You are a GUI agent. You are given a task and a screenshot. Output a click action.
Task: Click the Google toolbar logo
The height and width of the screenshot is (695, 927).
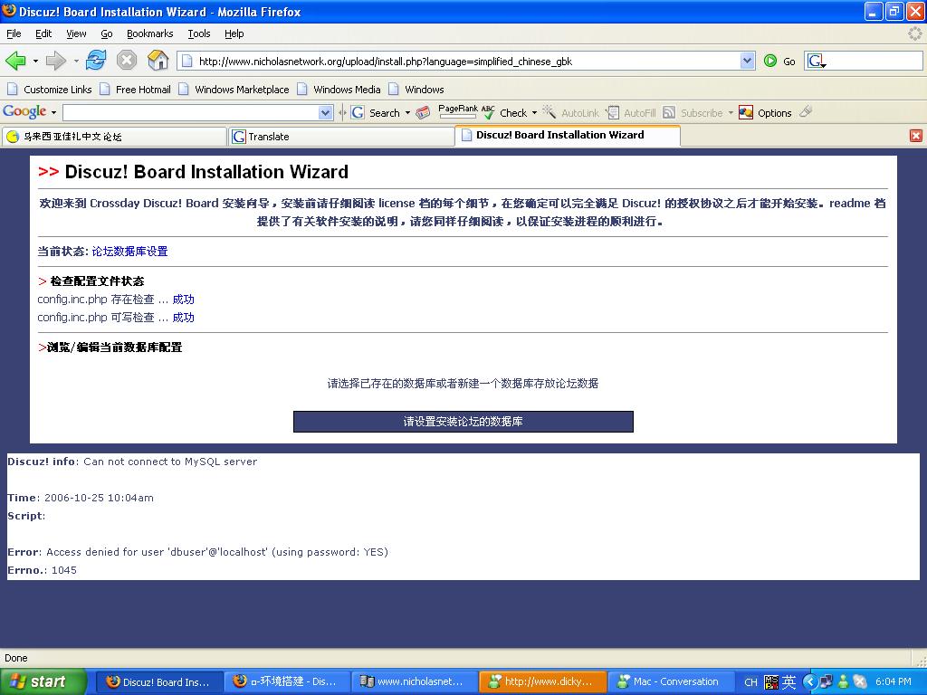coord(24,111)
